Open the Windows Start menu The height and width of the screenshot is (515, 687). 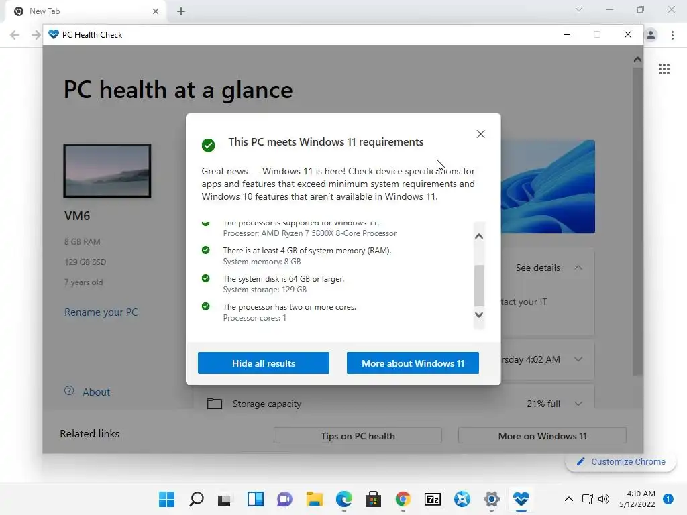(166, 499)
